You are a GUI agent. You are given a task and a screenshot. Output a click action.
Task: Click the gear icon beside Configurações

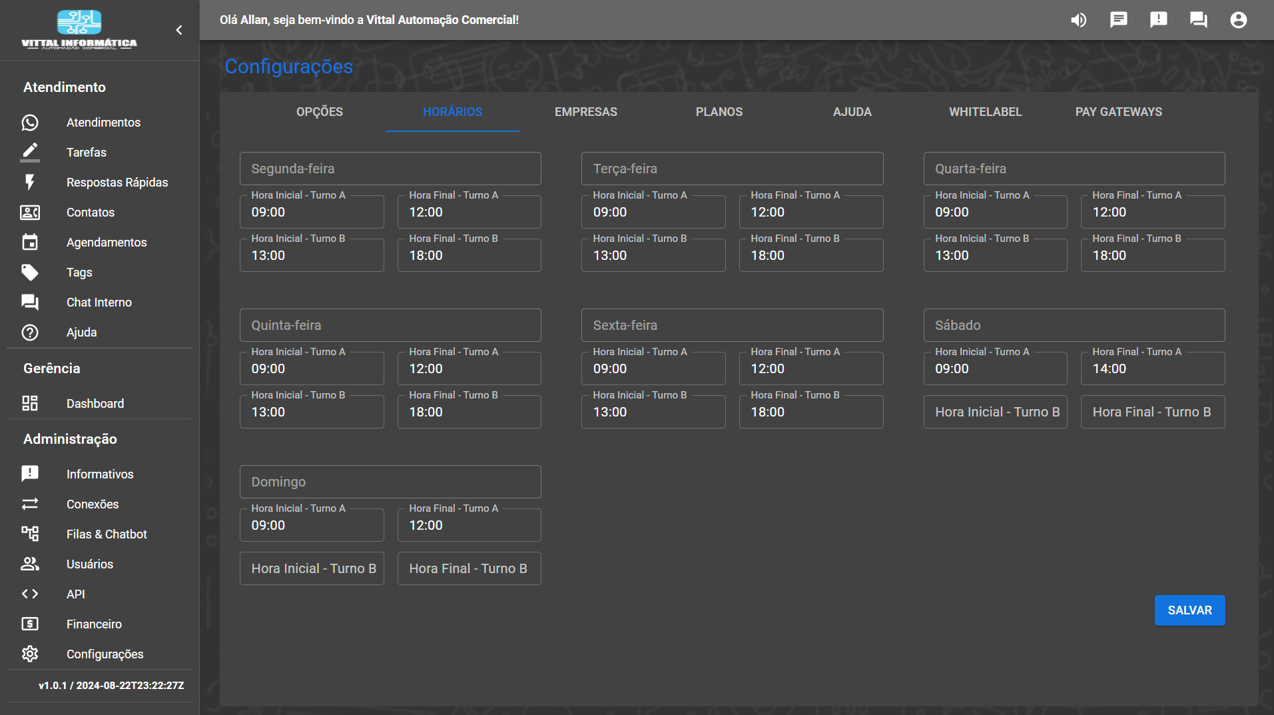point(30,654)
